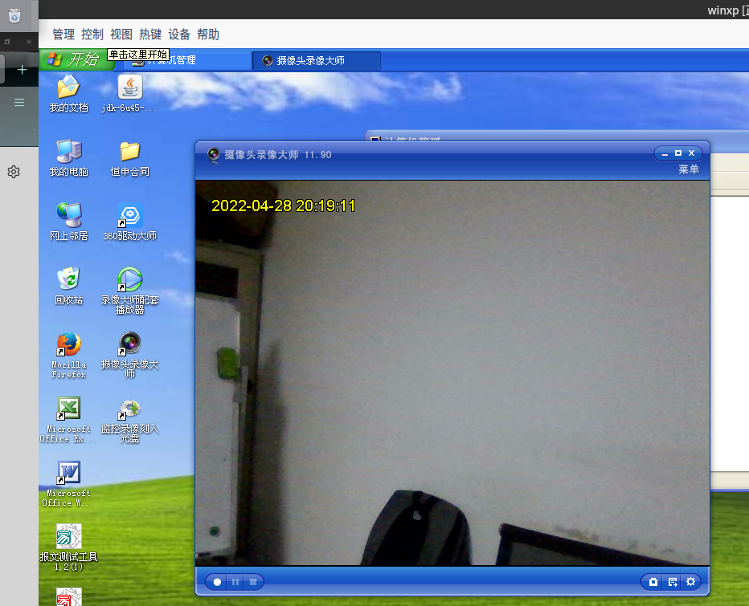Open the 控制 menu

(92, 35)
